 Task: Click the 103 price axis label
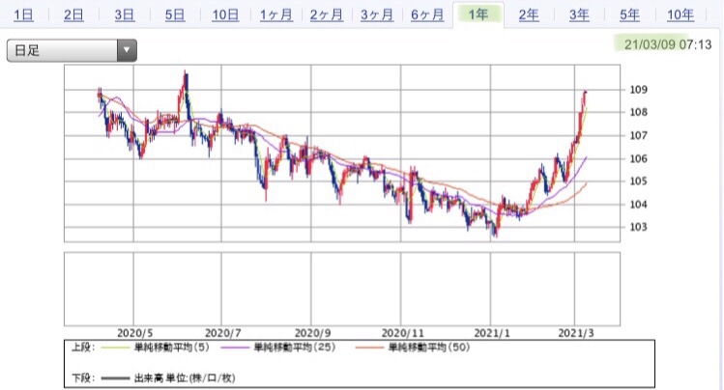pos(639,227)
